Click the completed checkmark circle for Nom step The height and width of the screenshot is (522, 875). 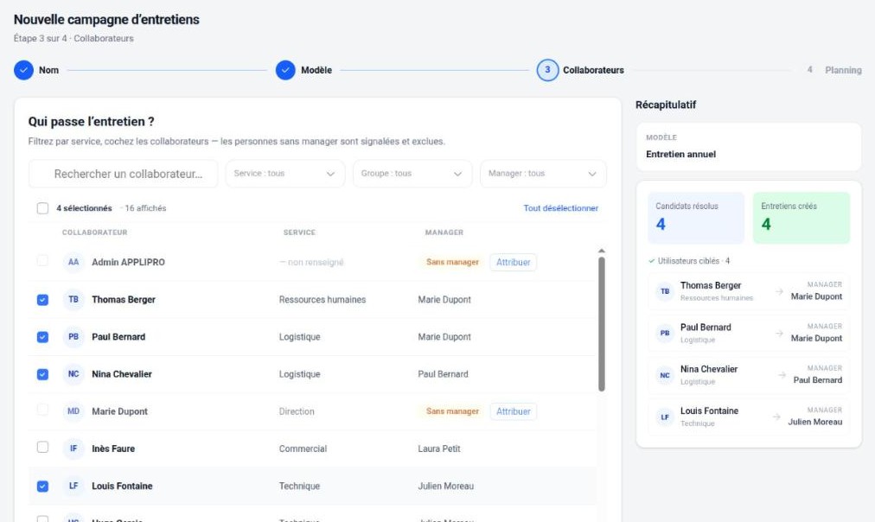(x=24, y=70)
